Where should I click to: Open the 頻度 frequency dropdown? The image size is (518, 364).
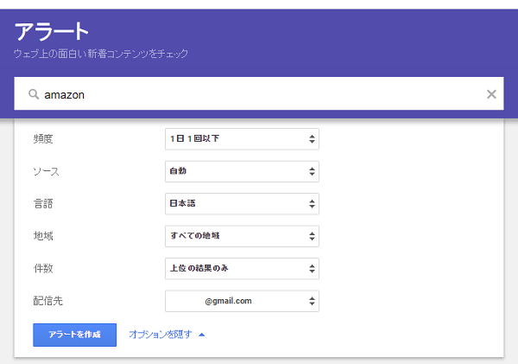click(x=242, y=139)
